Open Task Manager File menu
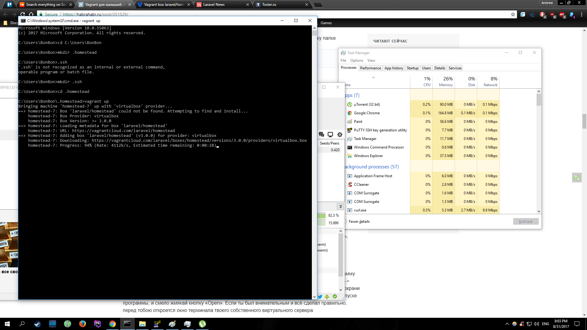Viewport: 587px width, 330px height. coord(343,61)
